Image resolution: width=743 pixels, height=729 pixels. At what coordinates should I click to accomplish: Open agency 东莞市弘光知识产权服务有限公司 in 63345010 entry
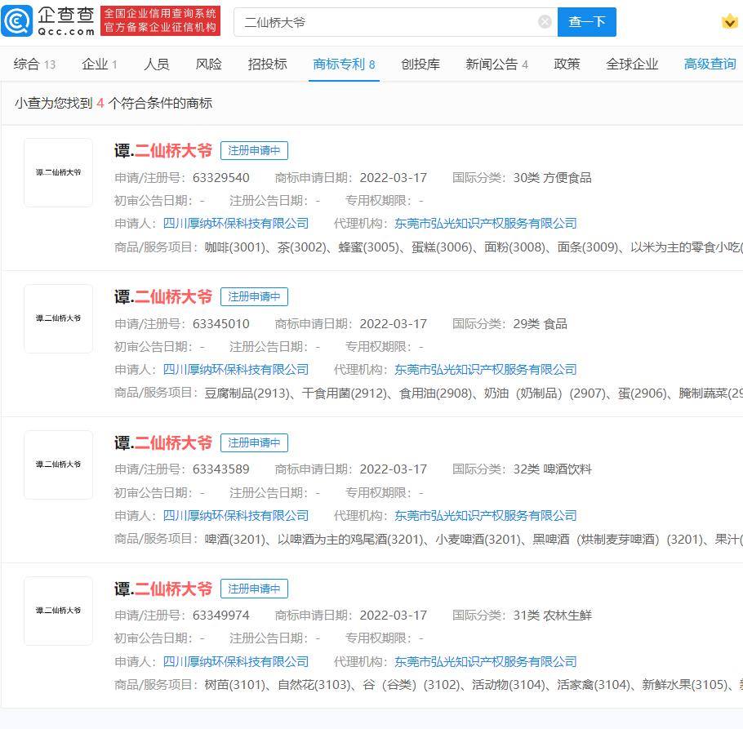(486, 370)
